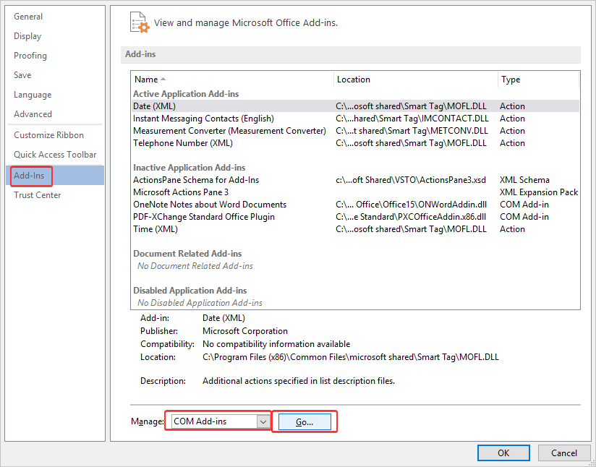
Task: Switch to Quick Access Toolbar settings
Action: point(55,155)
